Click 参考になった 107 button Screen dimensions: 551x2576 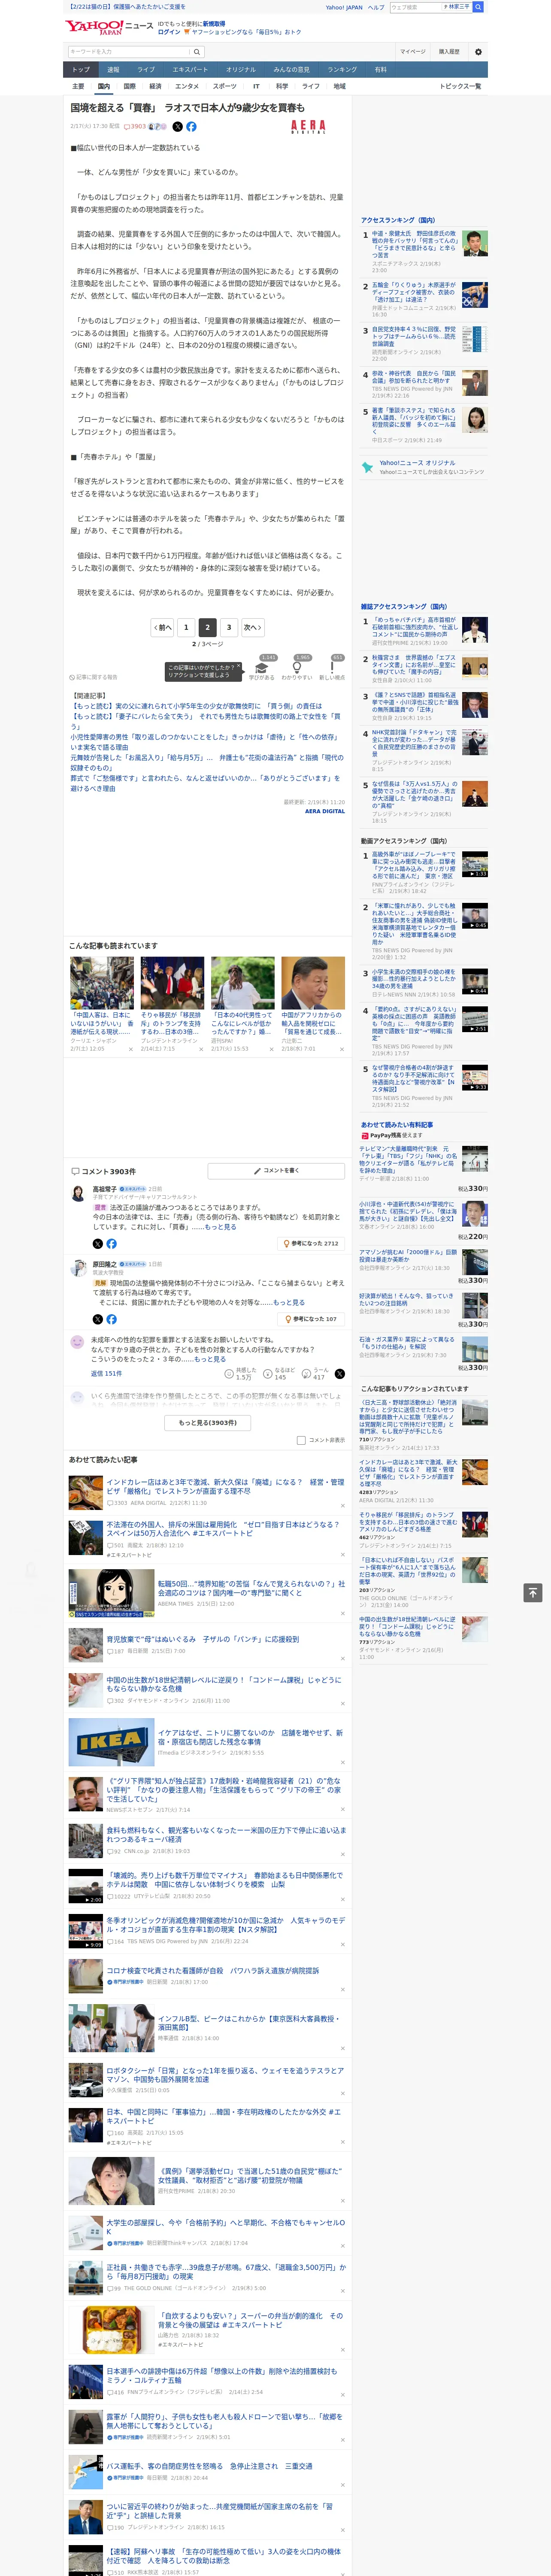pos(311,1319)
